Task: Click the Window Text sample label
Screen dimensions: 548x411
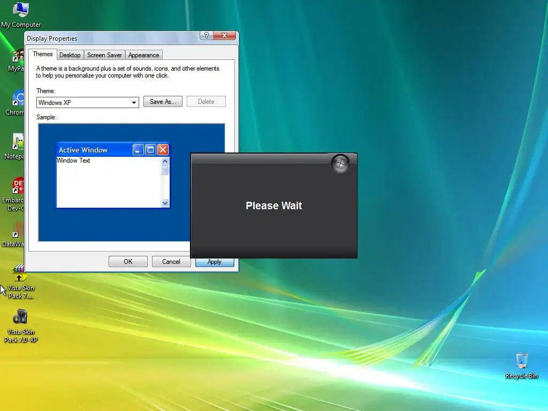Action: pyautogui.click(x=73, y=161)
